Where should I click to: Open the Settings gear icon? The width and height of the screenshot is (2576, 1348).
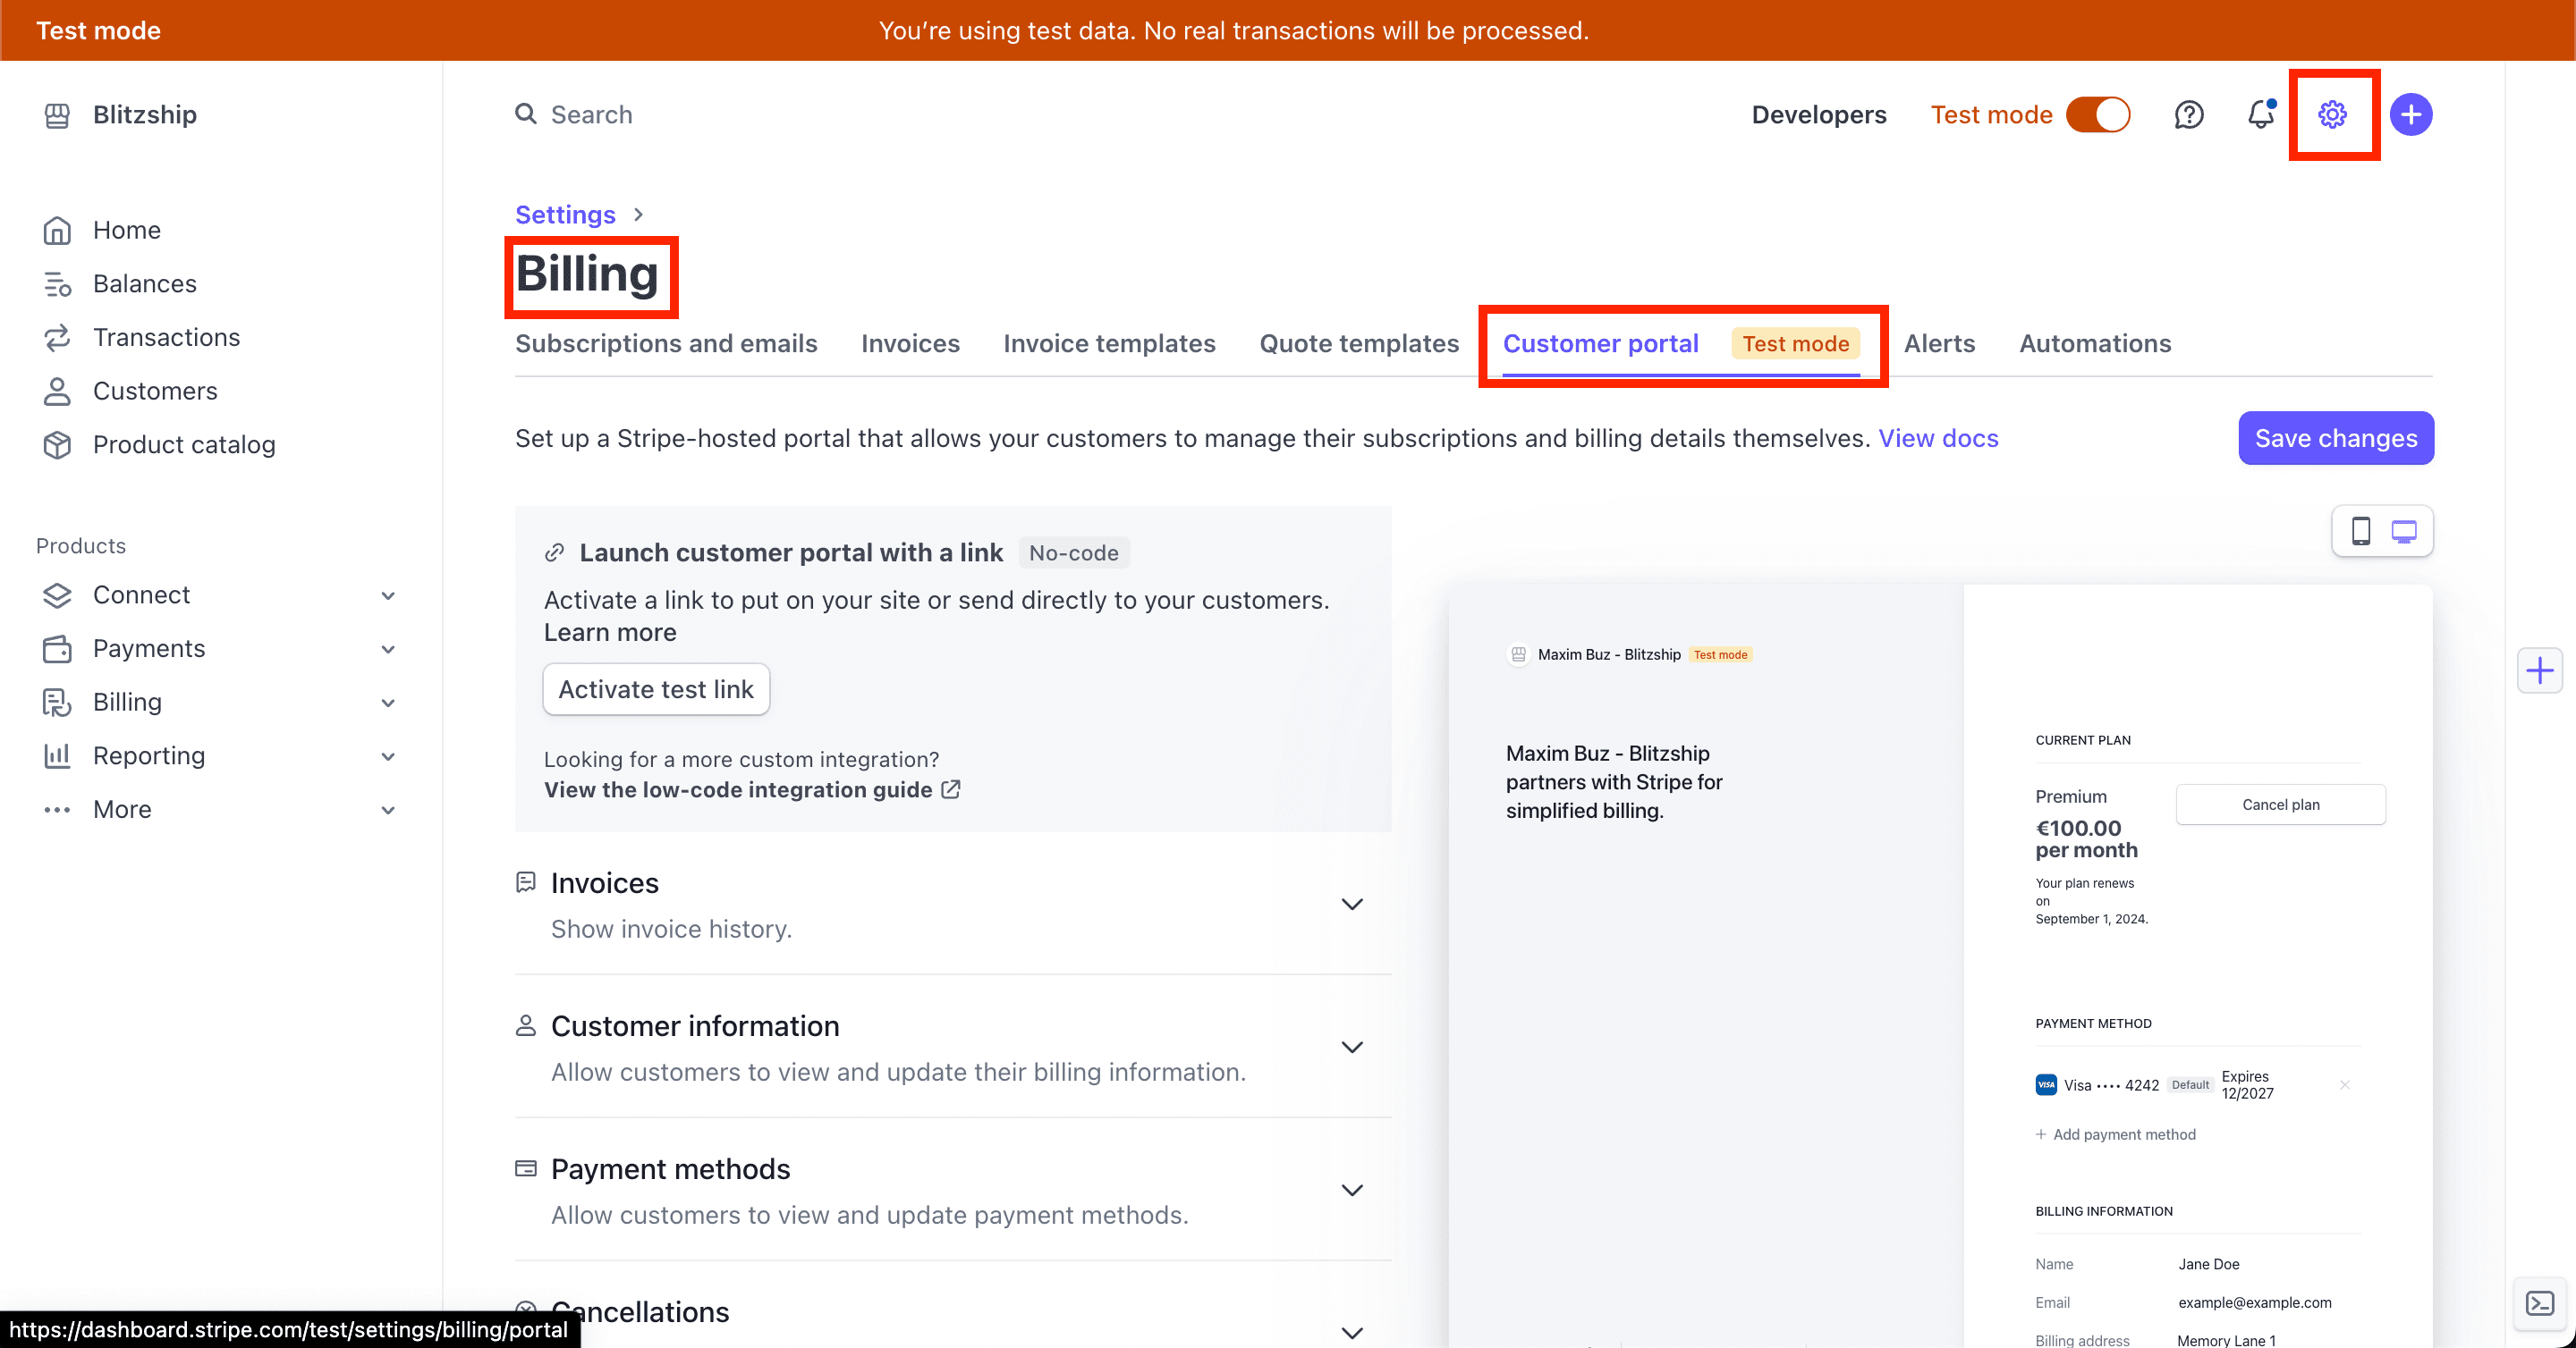[x=2332, y=114]
